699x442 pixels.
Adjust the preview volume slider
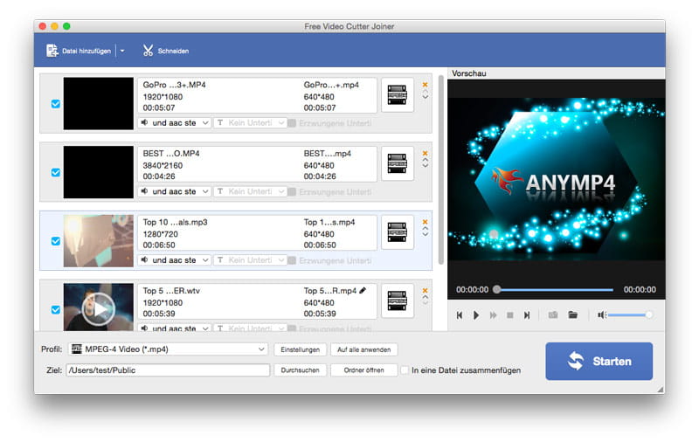pos(630,315)
